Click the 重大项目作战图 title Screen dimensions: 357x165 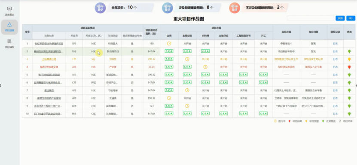coord(189,19)
